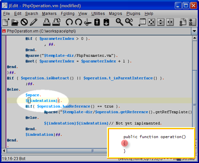Open the Markers menu
The image size is (199, 163).
click(49, 14)
